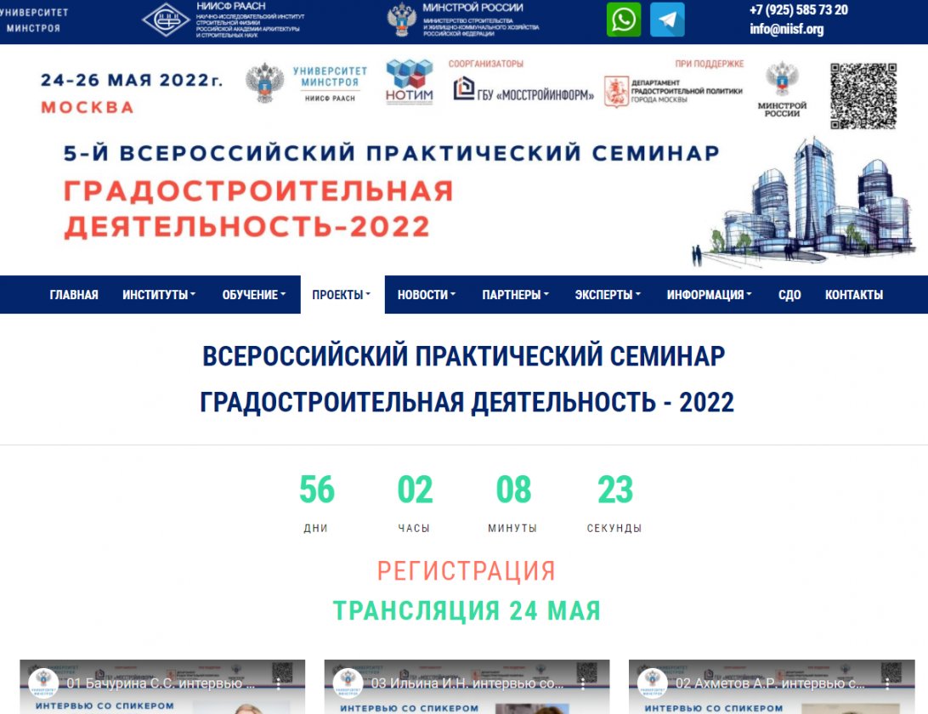Expand the ИНСТИТУТЫ dropdown menu
The image size is (928, 714).
tap(159, 294)
